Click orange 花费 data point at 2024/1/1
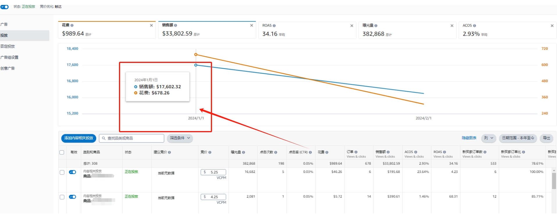557x223 pixels. [196, 55]
